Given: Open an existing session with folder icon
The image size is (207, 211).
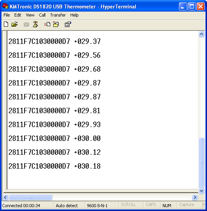Looking at the screenshot, I should pyautogui.click(x=15, y=24).
